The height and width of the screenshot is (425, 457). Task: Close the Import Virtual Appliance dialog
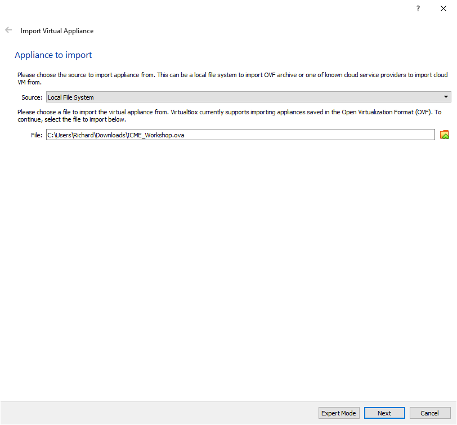pyautogui.click(x=443, y=9)
